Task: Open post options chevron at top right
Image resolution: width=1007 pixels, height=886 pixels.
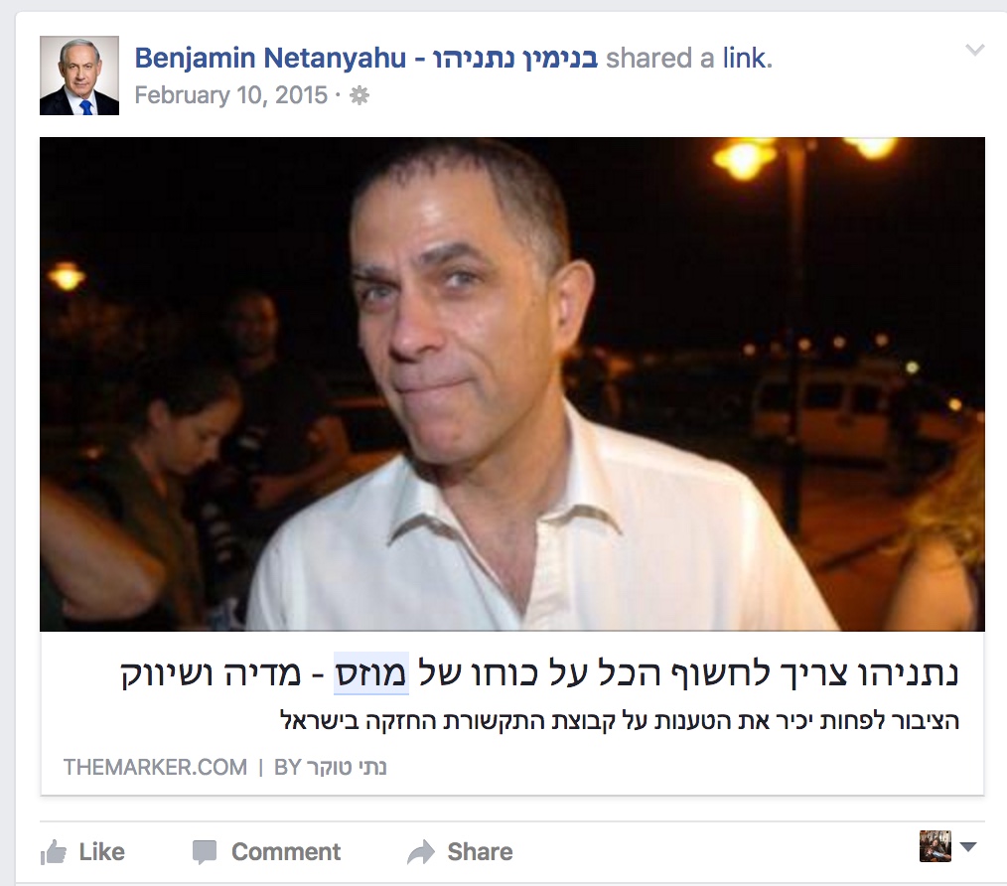Action: point(975,50)
